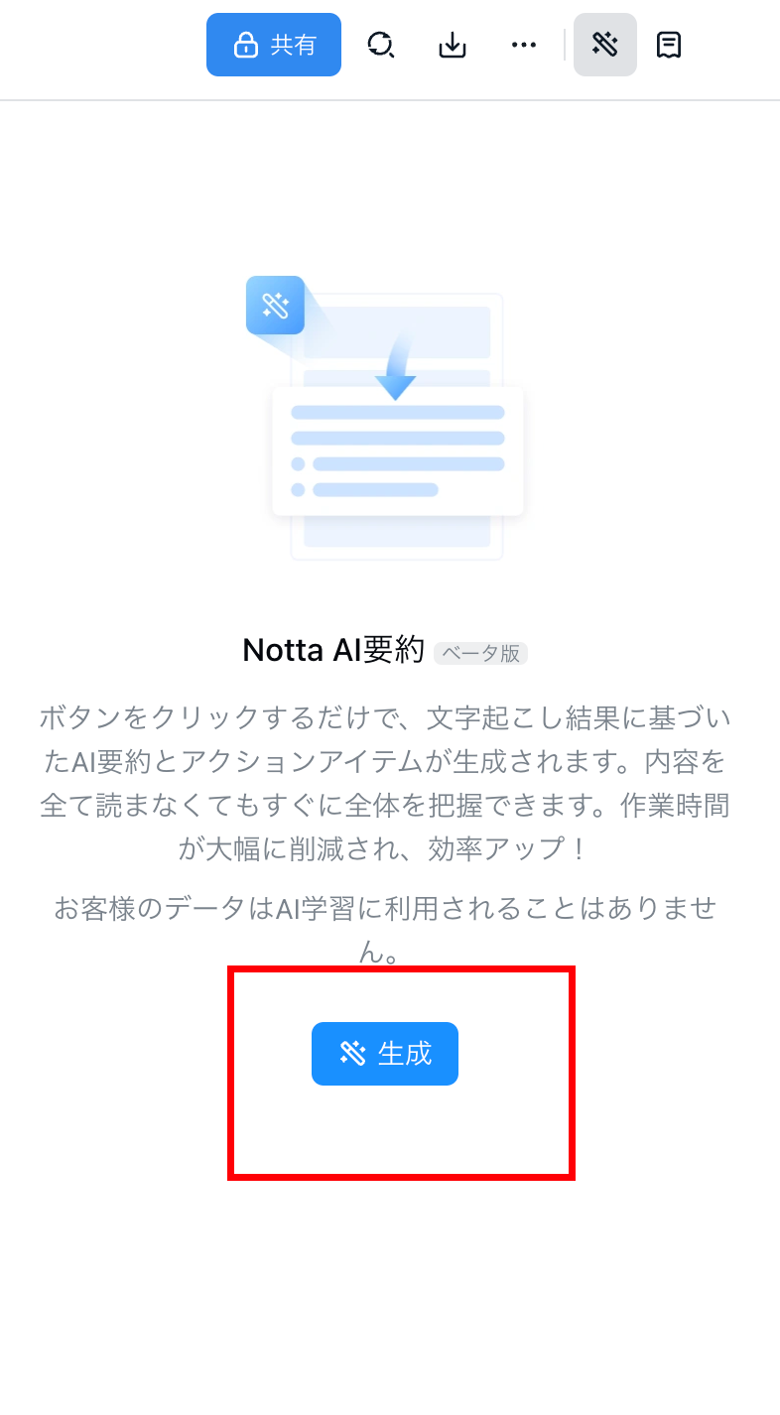Open the three-dot more options menu
This screenshot has height=1415, width=780.
[524, 45]
